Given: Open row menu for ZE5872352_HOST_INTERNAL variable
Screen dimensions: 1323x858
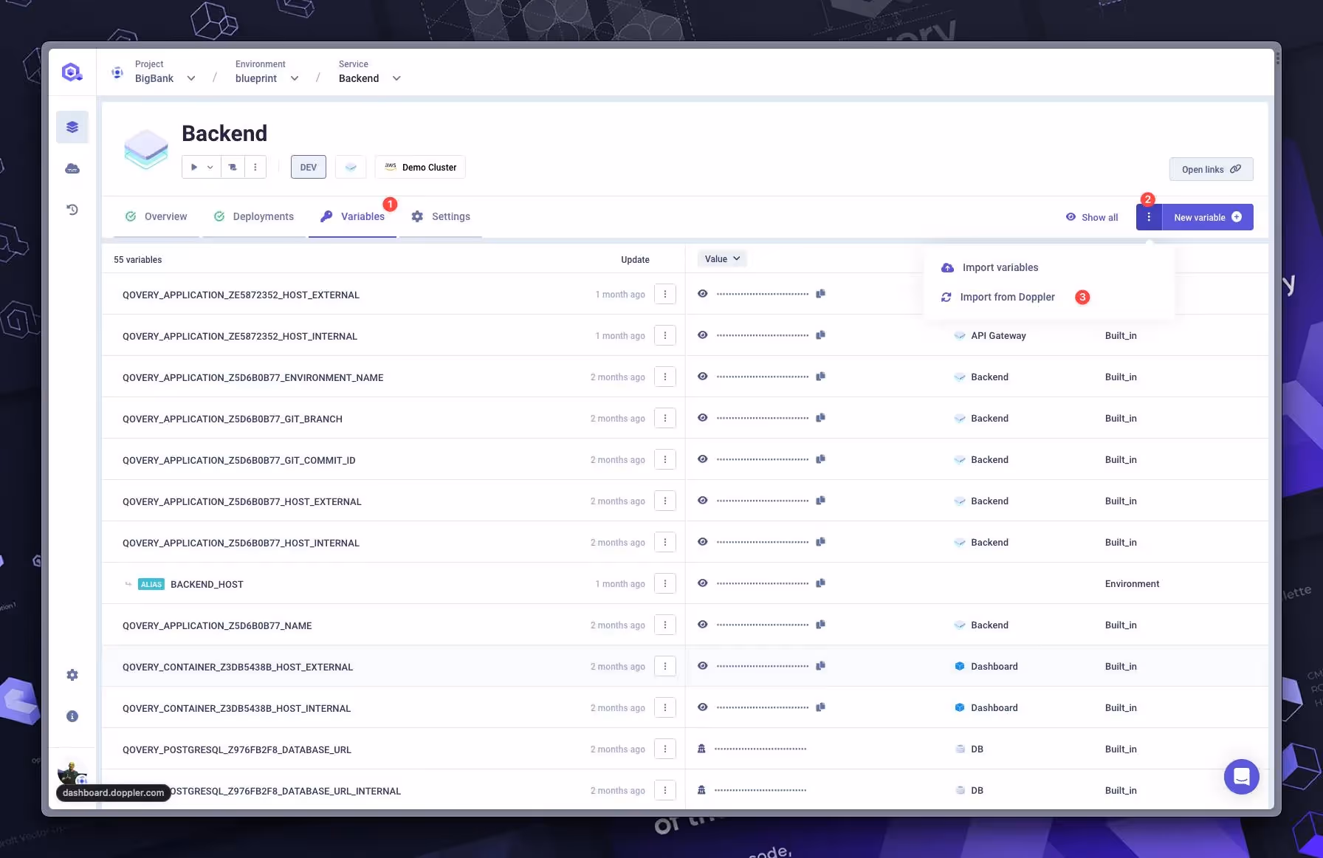Looking at the screenshot, I should (x=665, y=335).
